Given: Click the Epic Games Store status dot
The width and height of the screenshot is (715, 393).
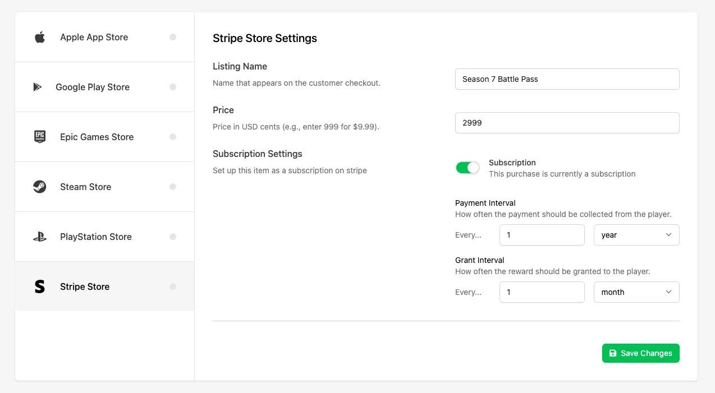Looking at the screenshot, I should pos(173,137).
